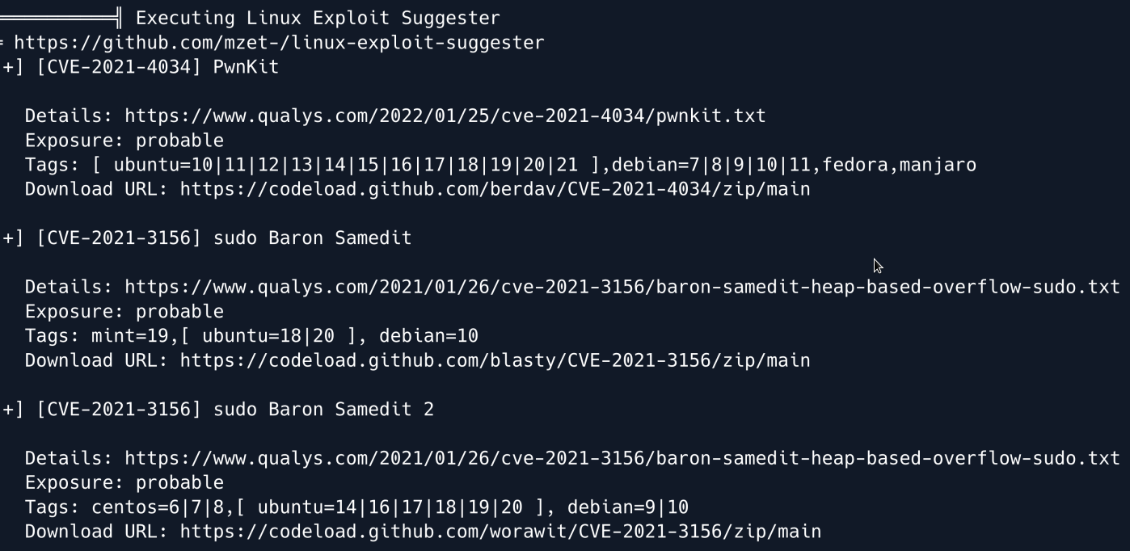Click the "sudo Baron Samedit 2" heading

click(323, 410)
